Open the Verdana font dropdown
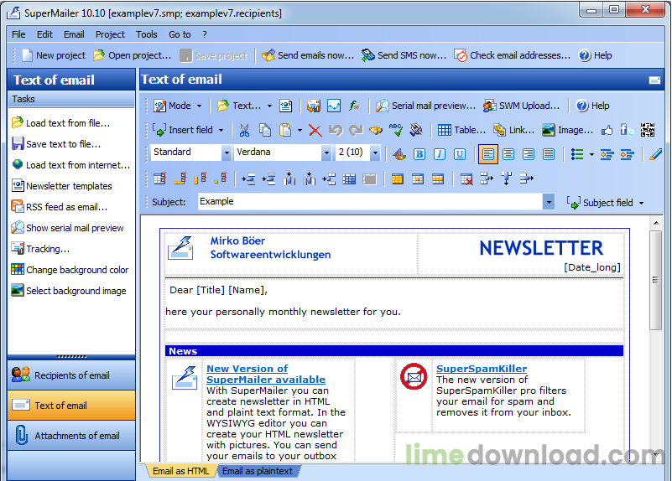Image resolution: width=672 pixels, height=481 pixels. click(x=326, y=153)
